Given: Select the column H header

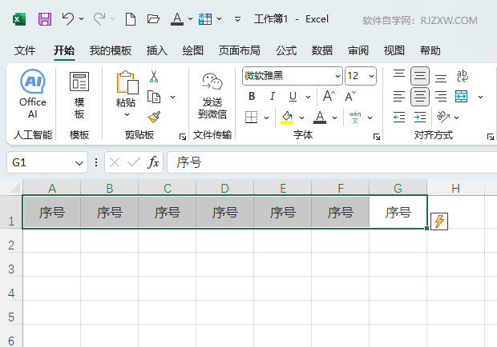Looking at the screenshot, I should coord(456,188).
